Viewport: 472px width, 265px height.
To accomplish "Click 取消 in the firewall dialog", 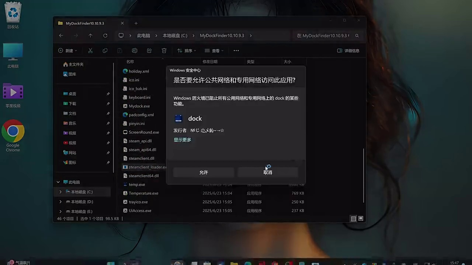I will coord(268,172).
